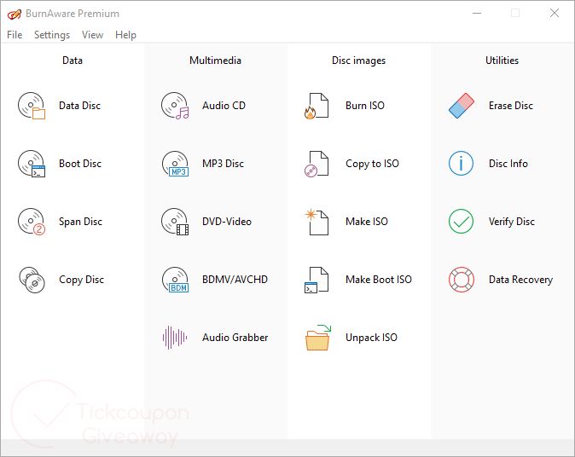This screenshot has height=457, width=575.
Task: Click the BDMV/AVCHD label
Action: [x=235, y=280]
